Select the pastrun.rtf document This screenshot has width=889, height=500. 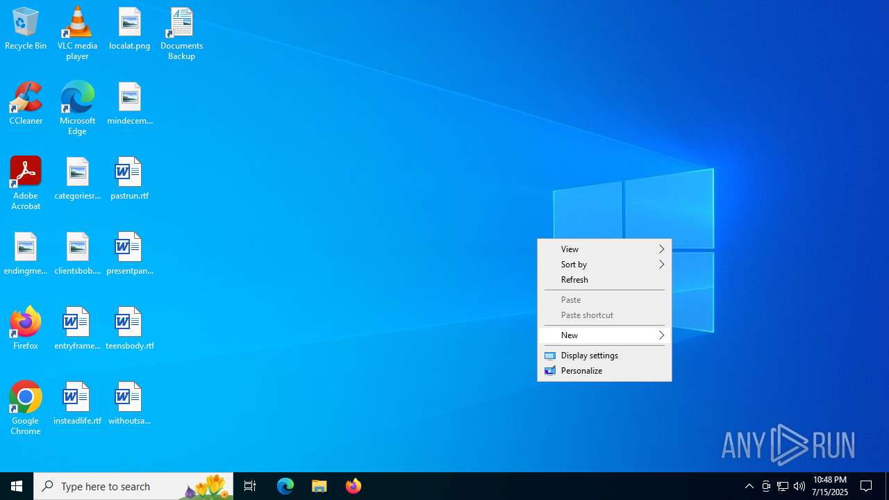(x=130, y=179)
